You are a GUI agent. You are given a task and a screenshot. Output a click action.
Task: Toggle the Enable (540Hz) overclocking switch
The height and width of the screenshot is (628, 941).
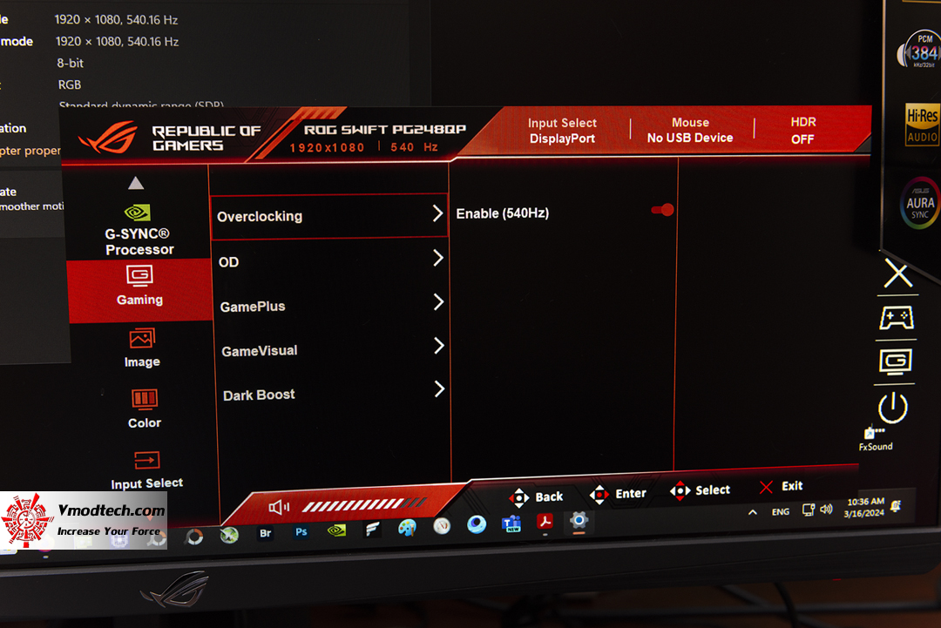pos(663,210)
